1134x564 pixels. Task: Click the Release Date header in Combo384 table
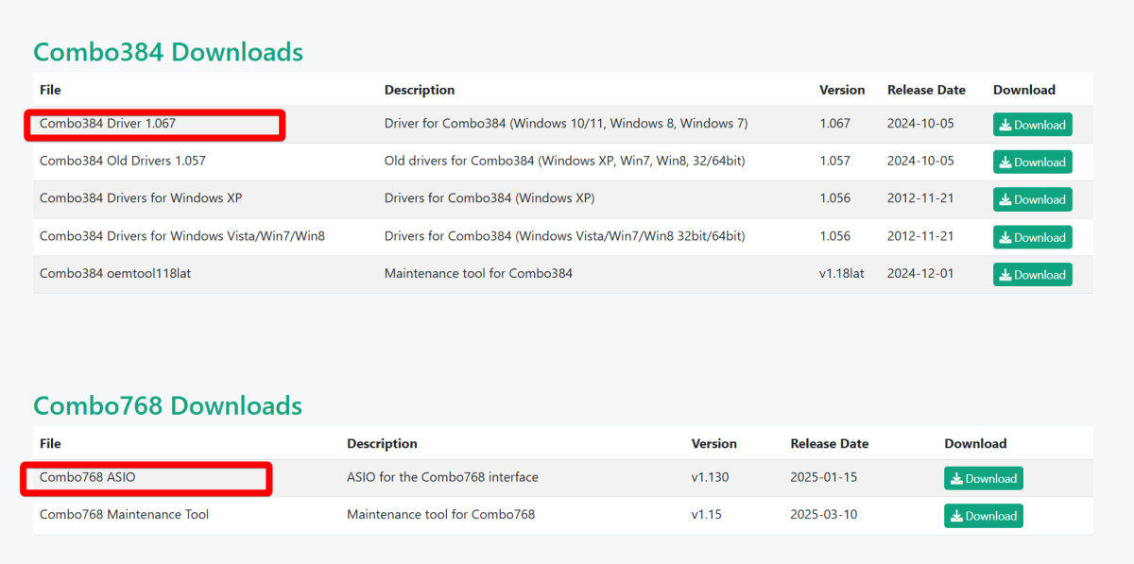[926, 90]
